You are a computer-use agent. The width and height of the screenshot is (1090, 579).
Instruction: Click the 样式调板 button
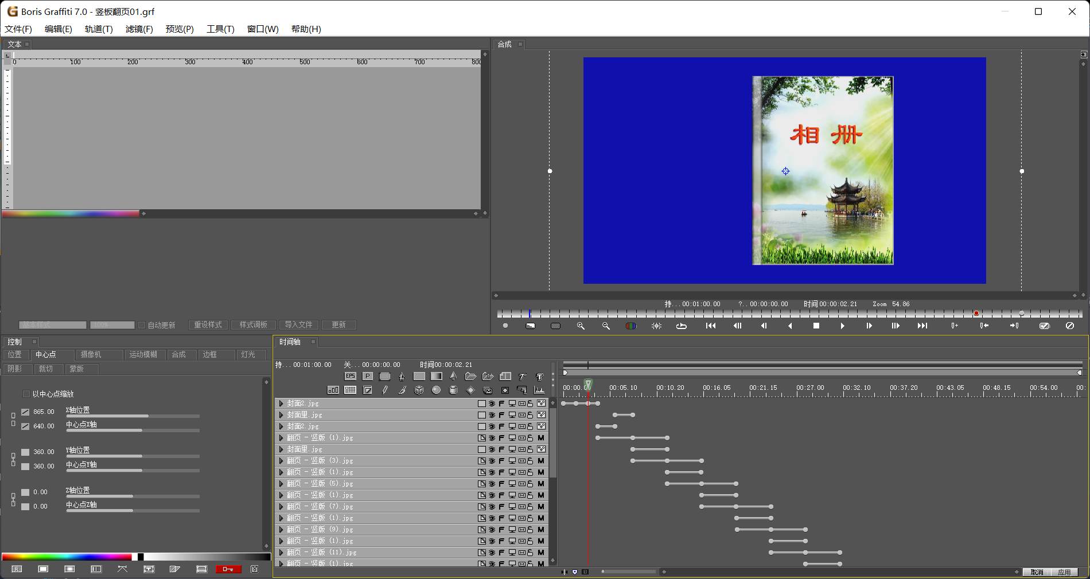253,325
